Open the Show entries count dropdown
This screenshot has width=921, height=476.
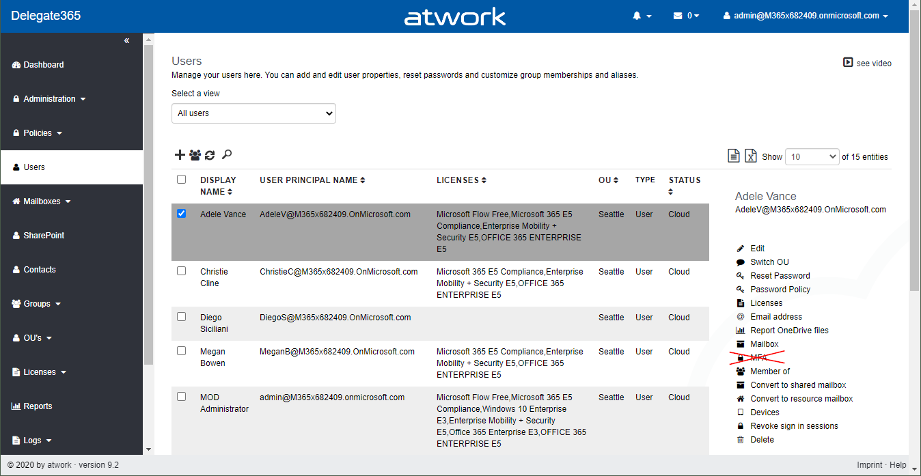click(x=812, y=157)
